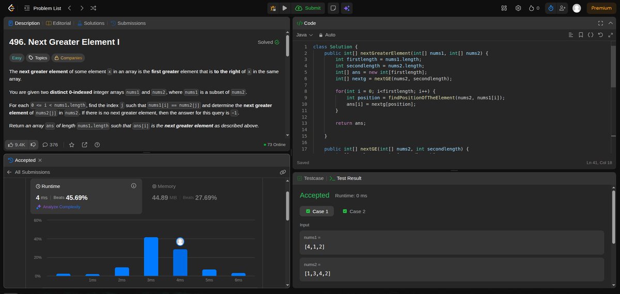620x294 pixels.
Task: Open the profile avatar menu
Action: (x=577, y=8)
